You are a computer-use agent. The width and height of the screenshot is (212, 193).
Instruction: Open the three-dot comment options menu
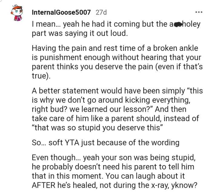[x=198, y=12]
